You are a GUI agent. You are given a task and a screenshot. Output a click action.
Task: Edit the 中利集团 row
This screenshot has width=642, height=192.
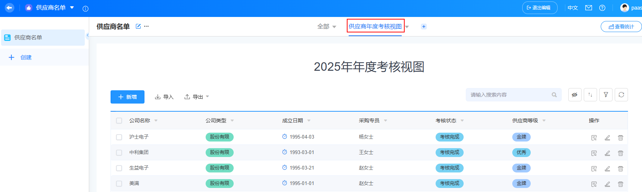[x=607, y=153]
